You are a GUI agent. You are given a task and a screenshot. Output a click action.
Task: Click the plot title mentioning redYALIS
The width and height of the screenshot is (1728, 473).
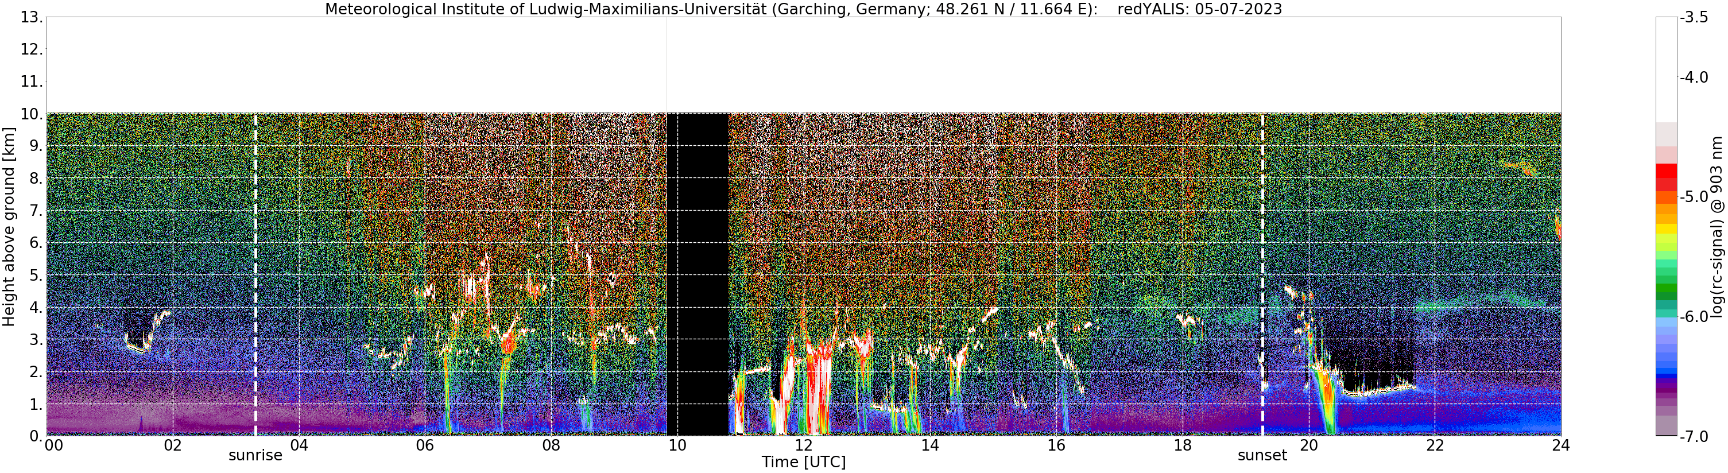tap(803, 9)
